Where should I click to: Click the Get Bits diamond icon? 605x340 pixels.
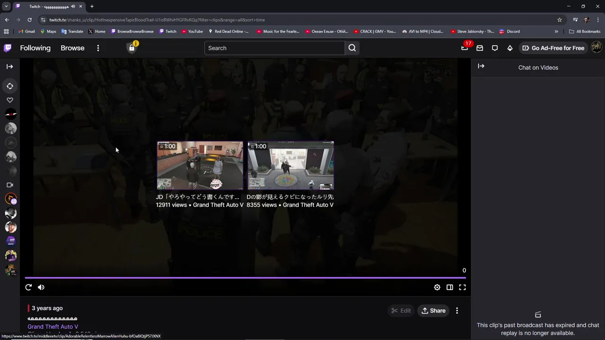510,48
